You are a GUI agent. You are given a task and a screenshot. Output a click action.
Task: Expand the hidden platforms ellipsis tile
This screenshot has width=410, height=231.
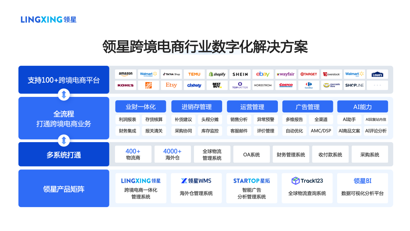pos(377,85)
